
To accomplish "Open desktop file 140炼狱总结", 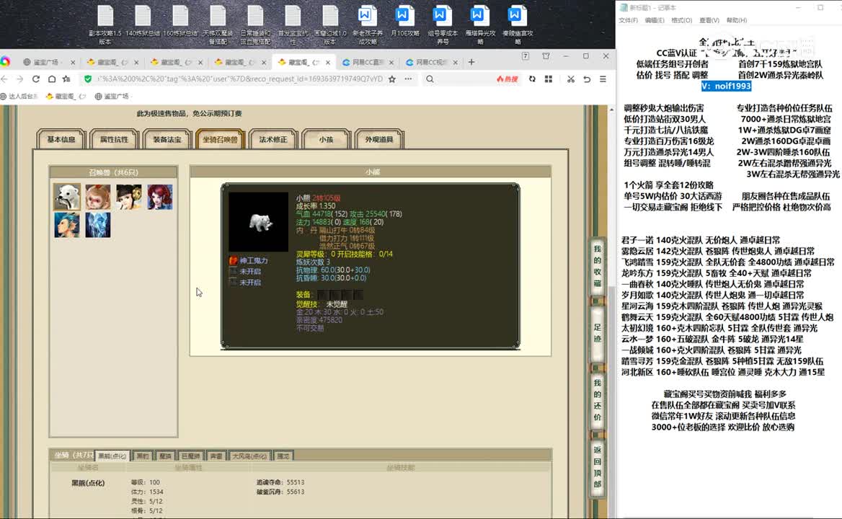I will [x=143, y=22].
